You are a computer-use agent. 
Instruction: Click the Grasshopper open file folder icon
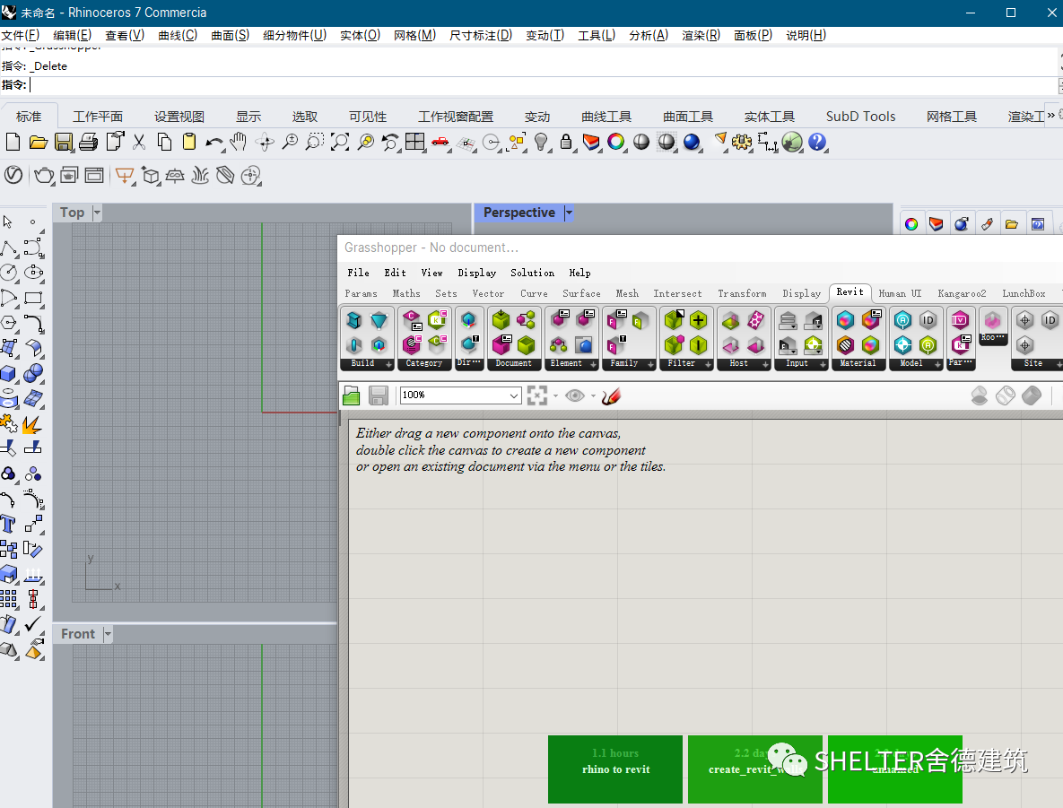pyautogui.click(x=351, y=395)
